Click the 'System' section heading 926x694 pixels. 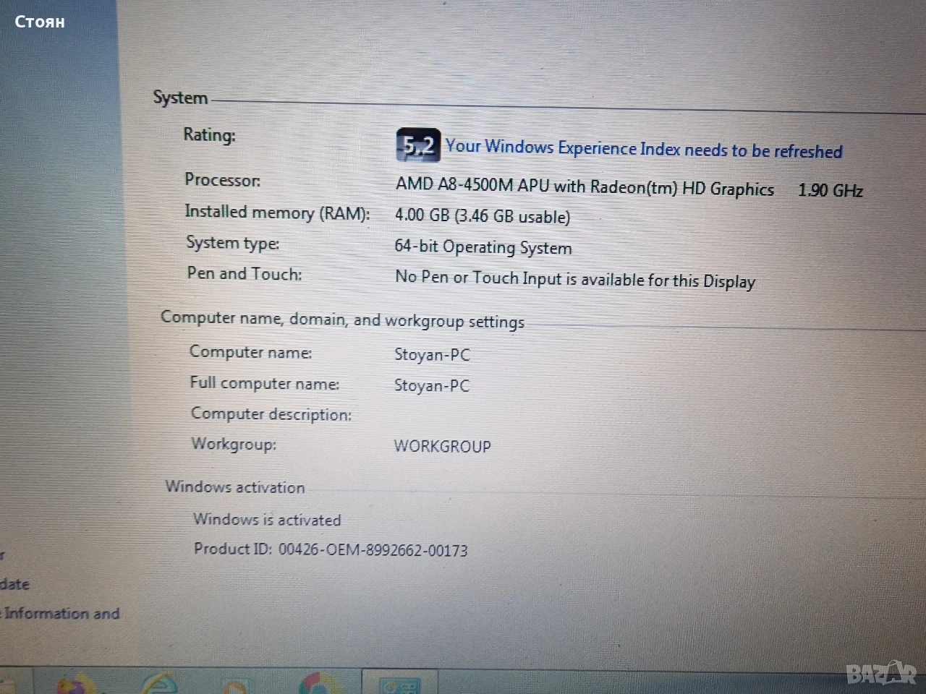(x=180, y=98)
